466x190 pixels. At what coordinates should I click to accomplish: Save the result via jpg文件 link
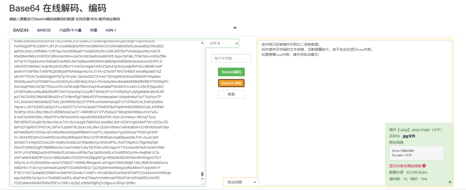[x=409, y=136]
